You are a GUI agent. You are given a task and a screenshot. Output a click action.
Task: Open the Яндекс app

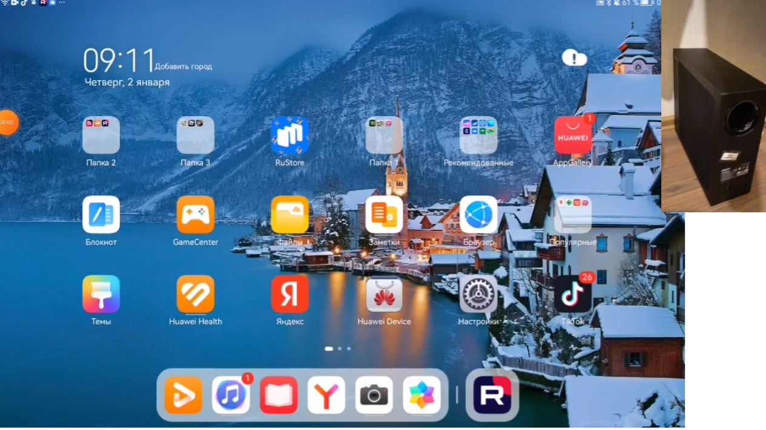point(290,294)
